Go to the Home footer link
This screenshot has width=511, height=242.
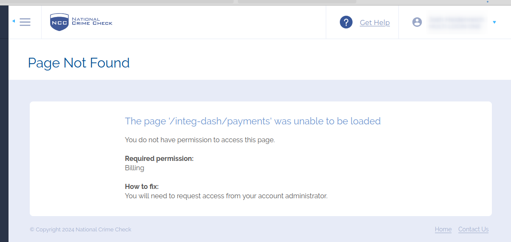(x=443, y=229)
